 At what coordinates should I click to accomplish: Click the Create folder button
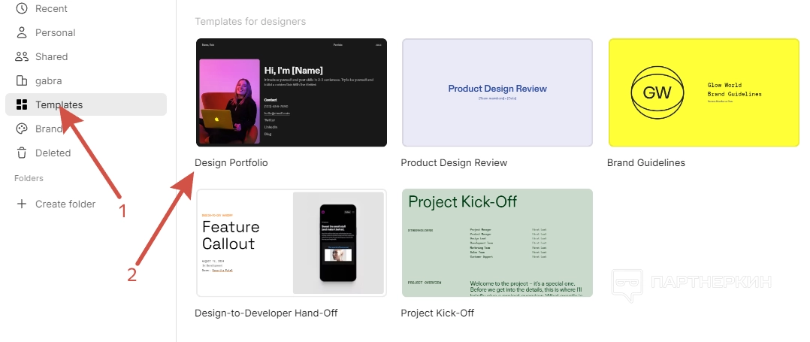65,204
